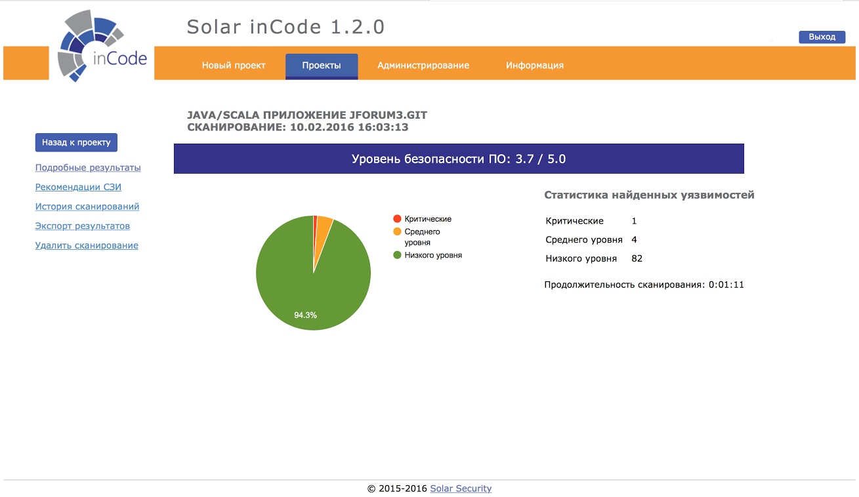Click Удалить сканирование link

87,246
